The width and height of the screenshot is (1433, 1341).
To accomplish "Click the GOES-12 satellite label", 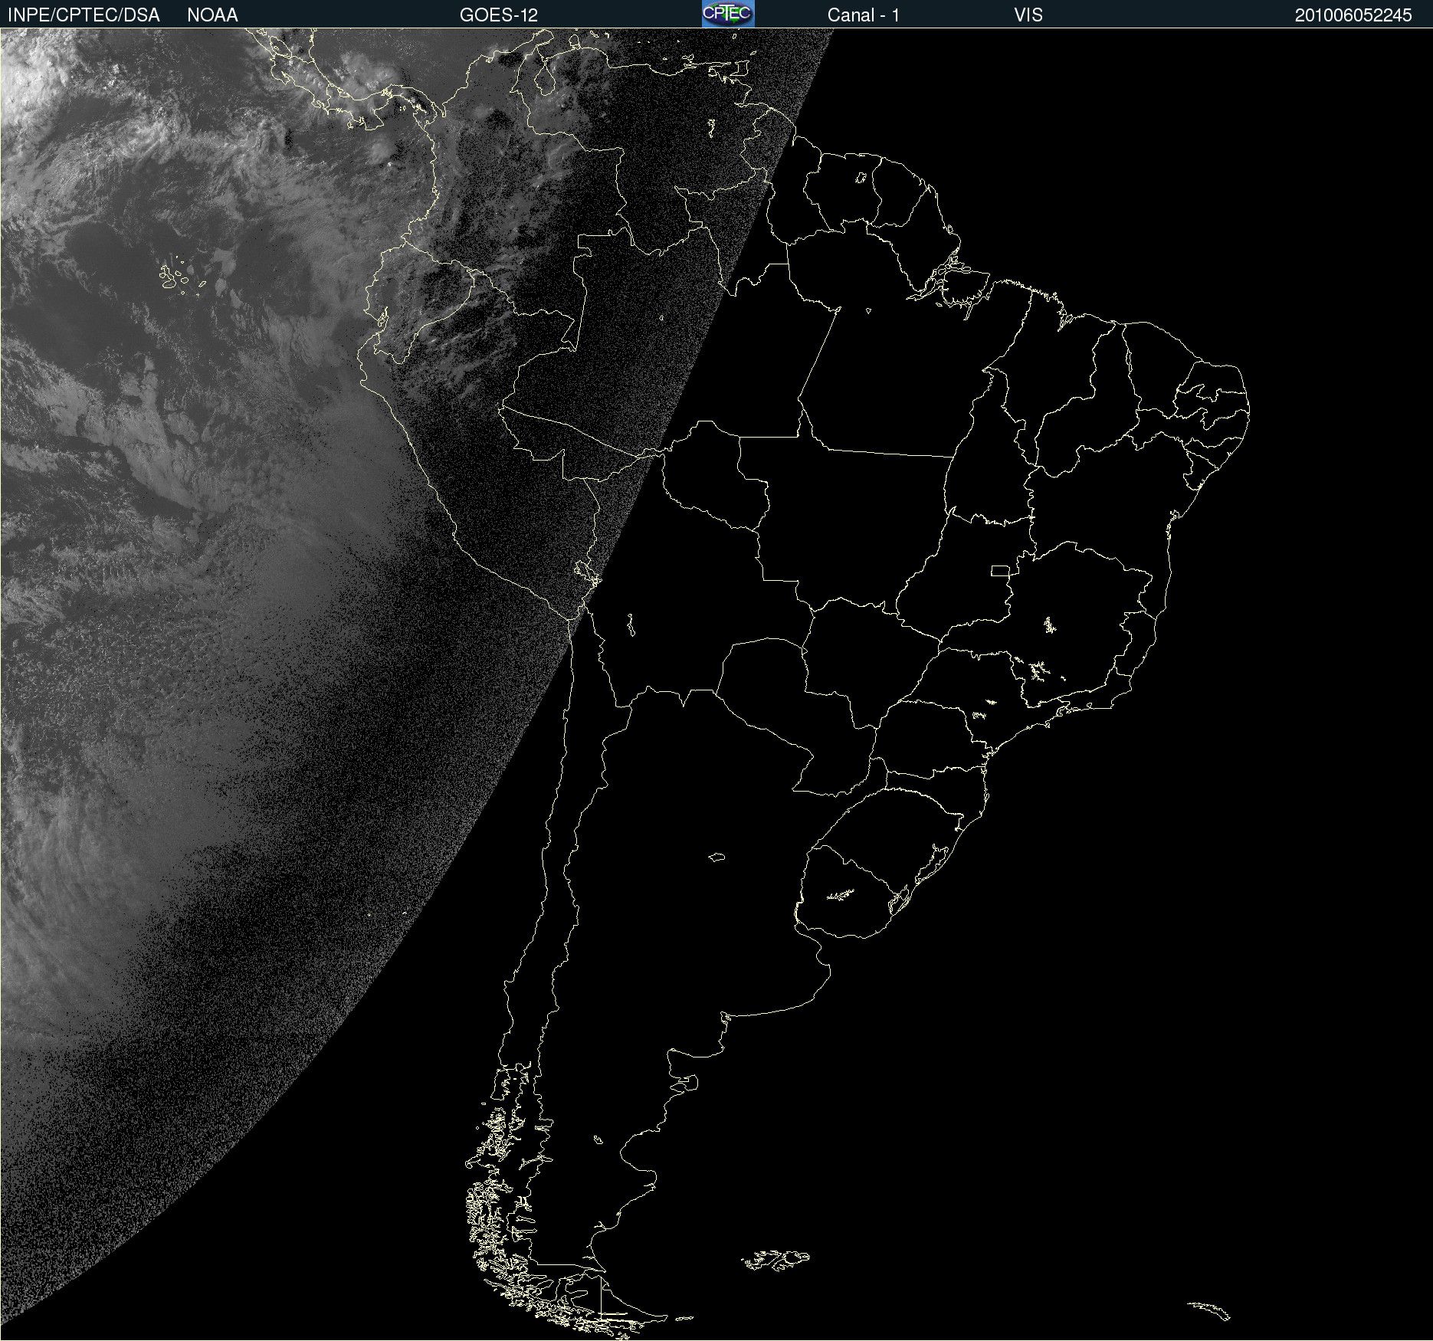I will pyautogui.click(x=499, y=15).
